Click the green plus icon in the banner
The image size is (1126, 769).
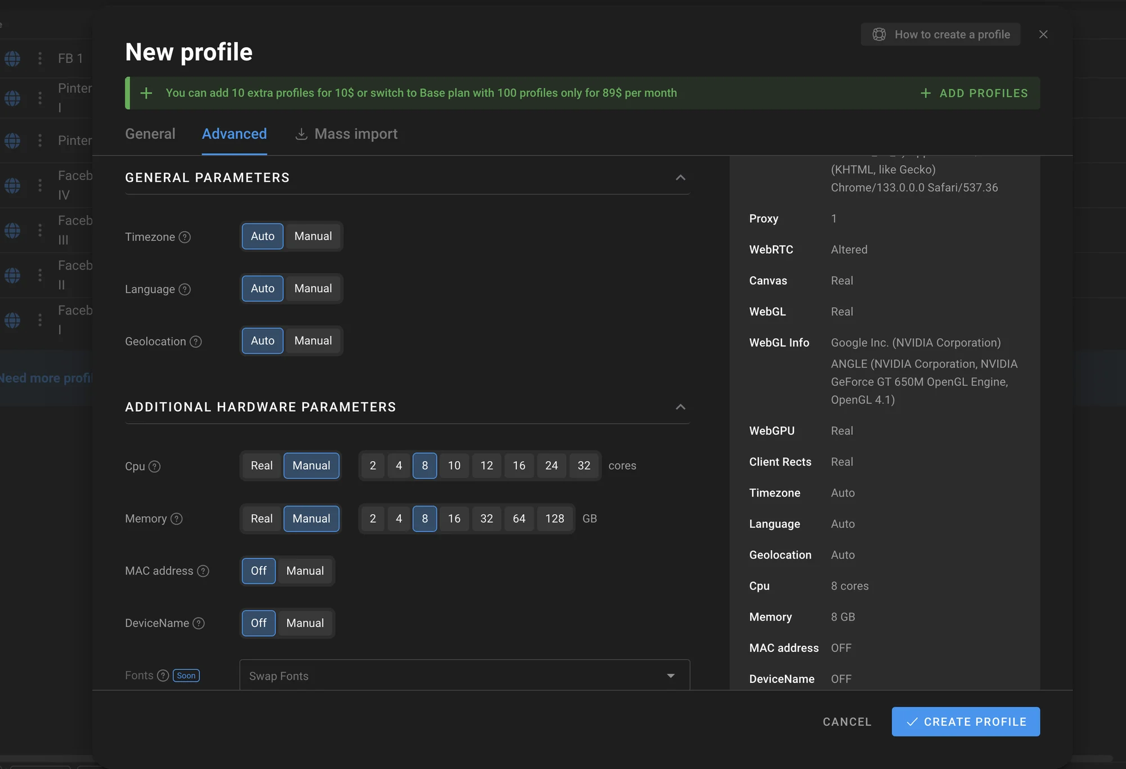146,93
